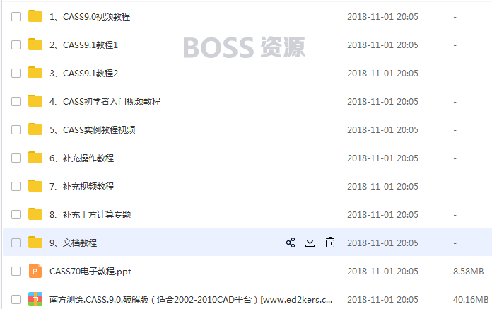
Task: Tick checkbox for 6、补充操作教程
Action: pyautogui.click(x=16, y=158)
